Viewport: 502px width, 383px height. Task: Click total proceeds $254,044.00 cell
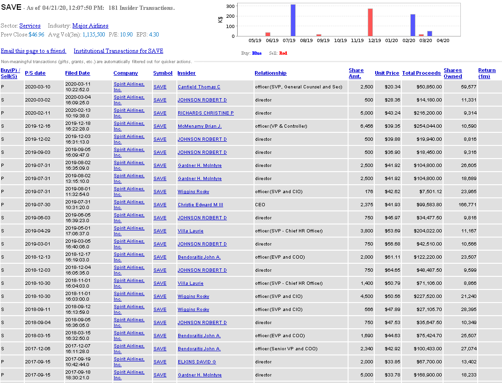(x=422, y=126)
